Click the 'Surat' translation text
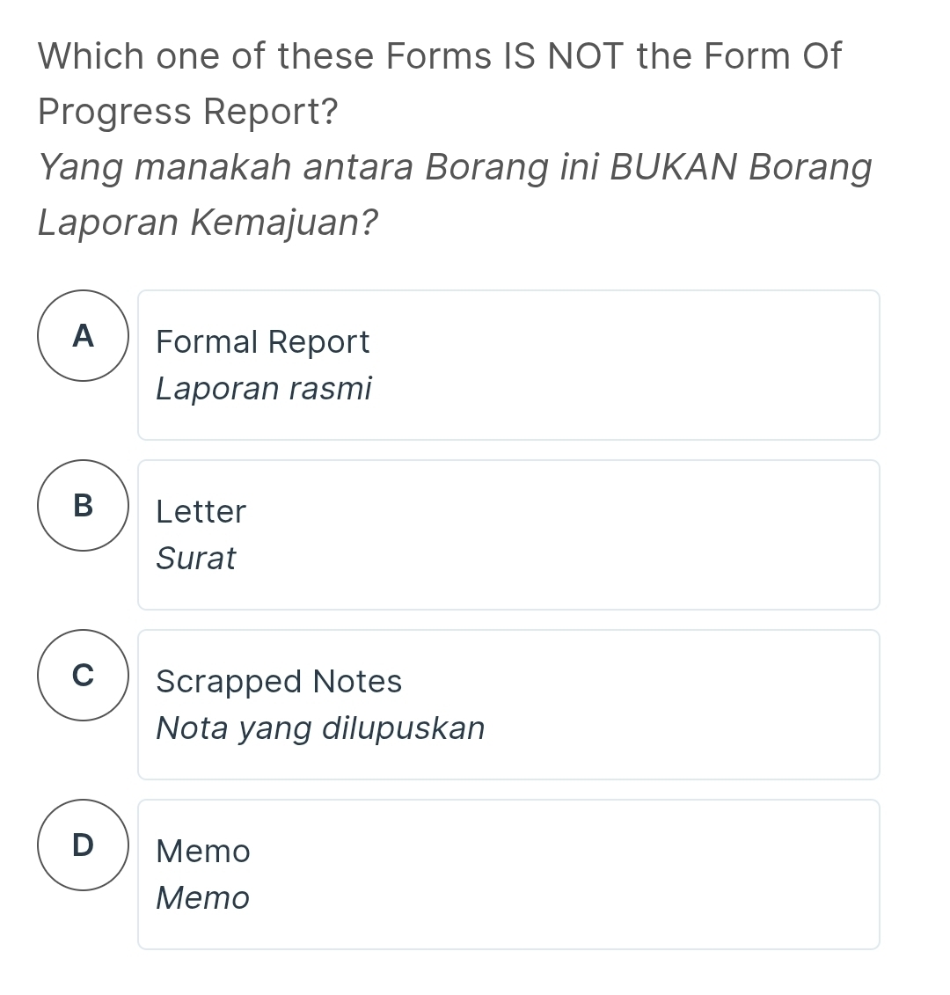 click(x=195, y=558)
